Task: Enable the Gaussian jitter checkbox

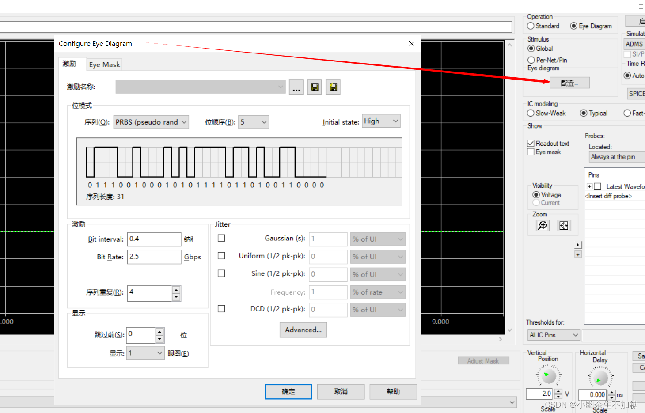Action: pyautogui.click(x=221, y=238)
